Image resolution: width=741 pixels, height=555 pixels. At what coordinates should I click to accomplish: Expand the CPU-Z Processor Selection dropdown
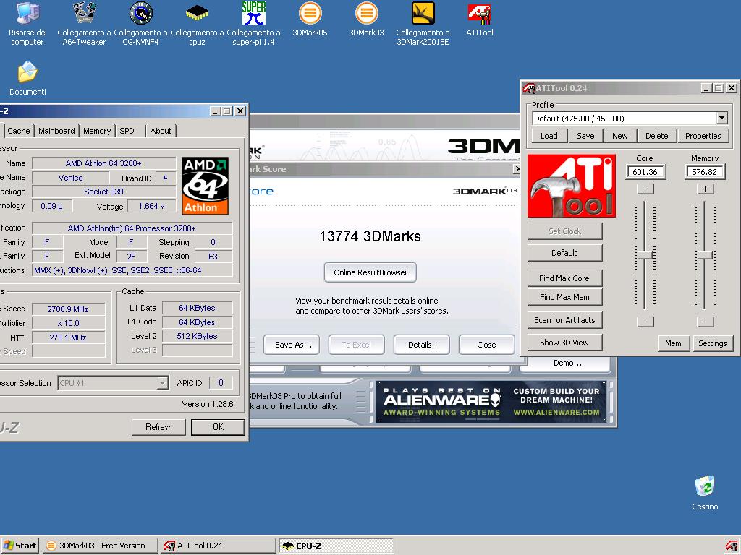[x=162, y=383]
